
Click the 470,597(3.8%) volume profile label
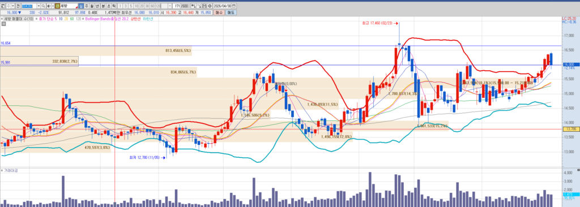click(x=97, y=147)
